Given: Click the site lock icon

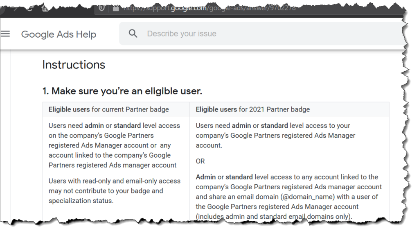Looking at the screenshot, I should (x=116, y=9).
